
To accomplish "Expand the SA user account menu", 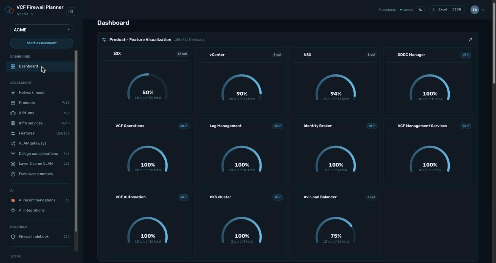I will click(x=478, y=9).
